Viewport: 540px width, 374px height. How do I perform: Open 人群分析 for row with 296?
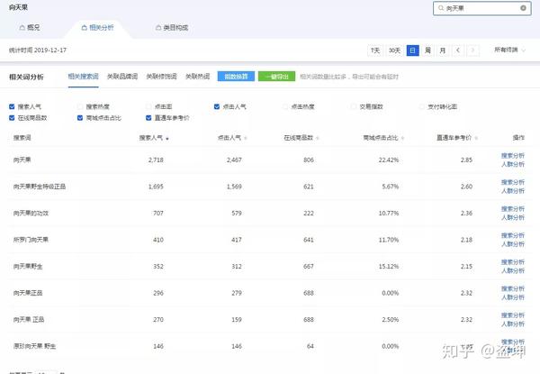point(512,297)
